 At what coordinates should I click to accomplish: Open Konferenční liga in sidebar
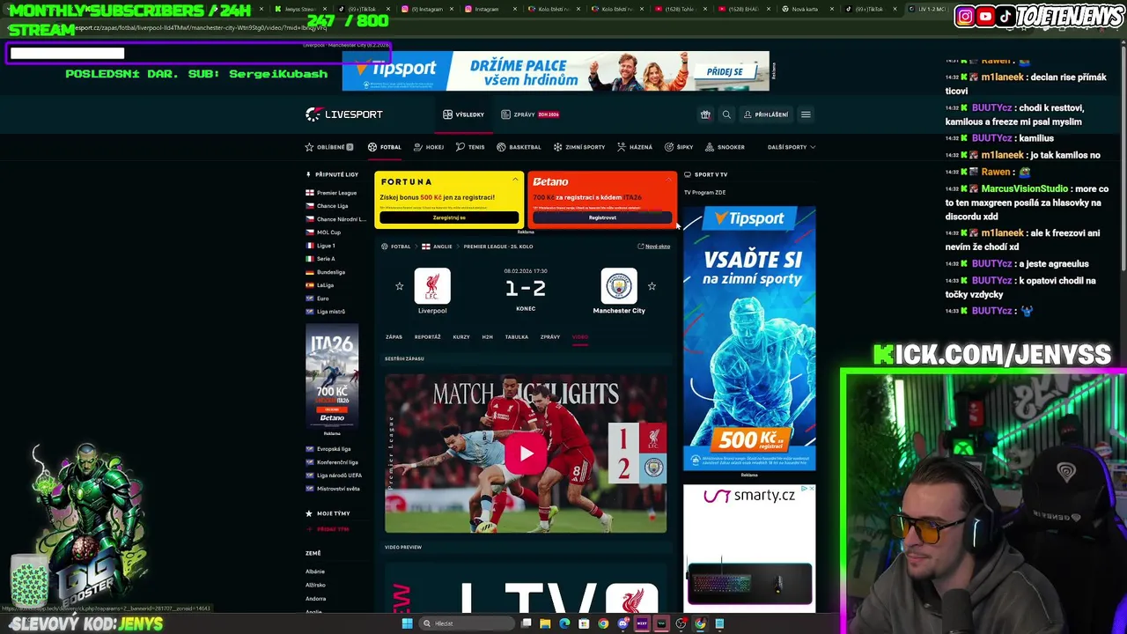click(x=337, y=462)
